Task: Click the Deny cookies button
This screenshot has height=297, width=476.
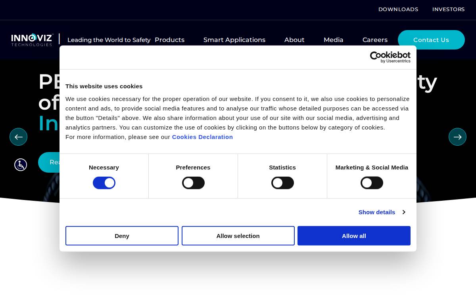Action: point(122,236)
